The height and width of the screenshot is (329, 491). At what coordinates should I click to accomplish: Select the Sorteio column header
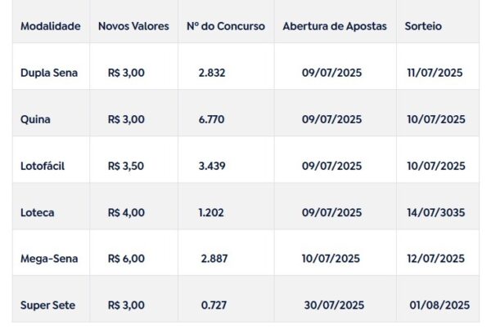(423, 26)
